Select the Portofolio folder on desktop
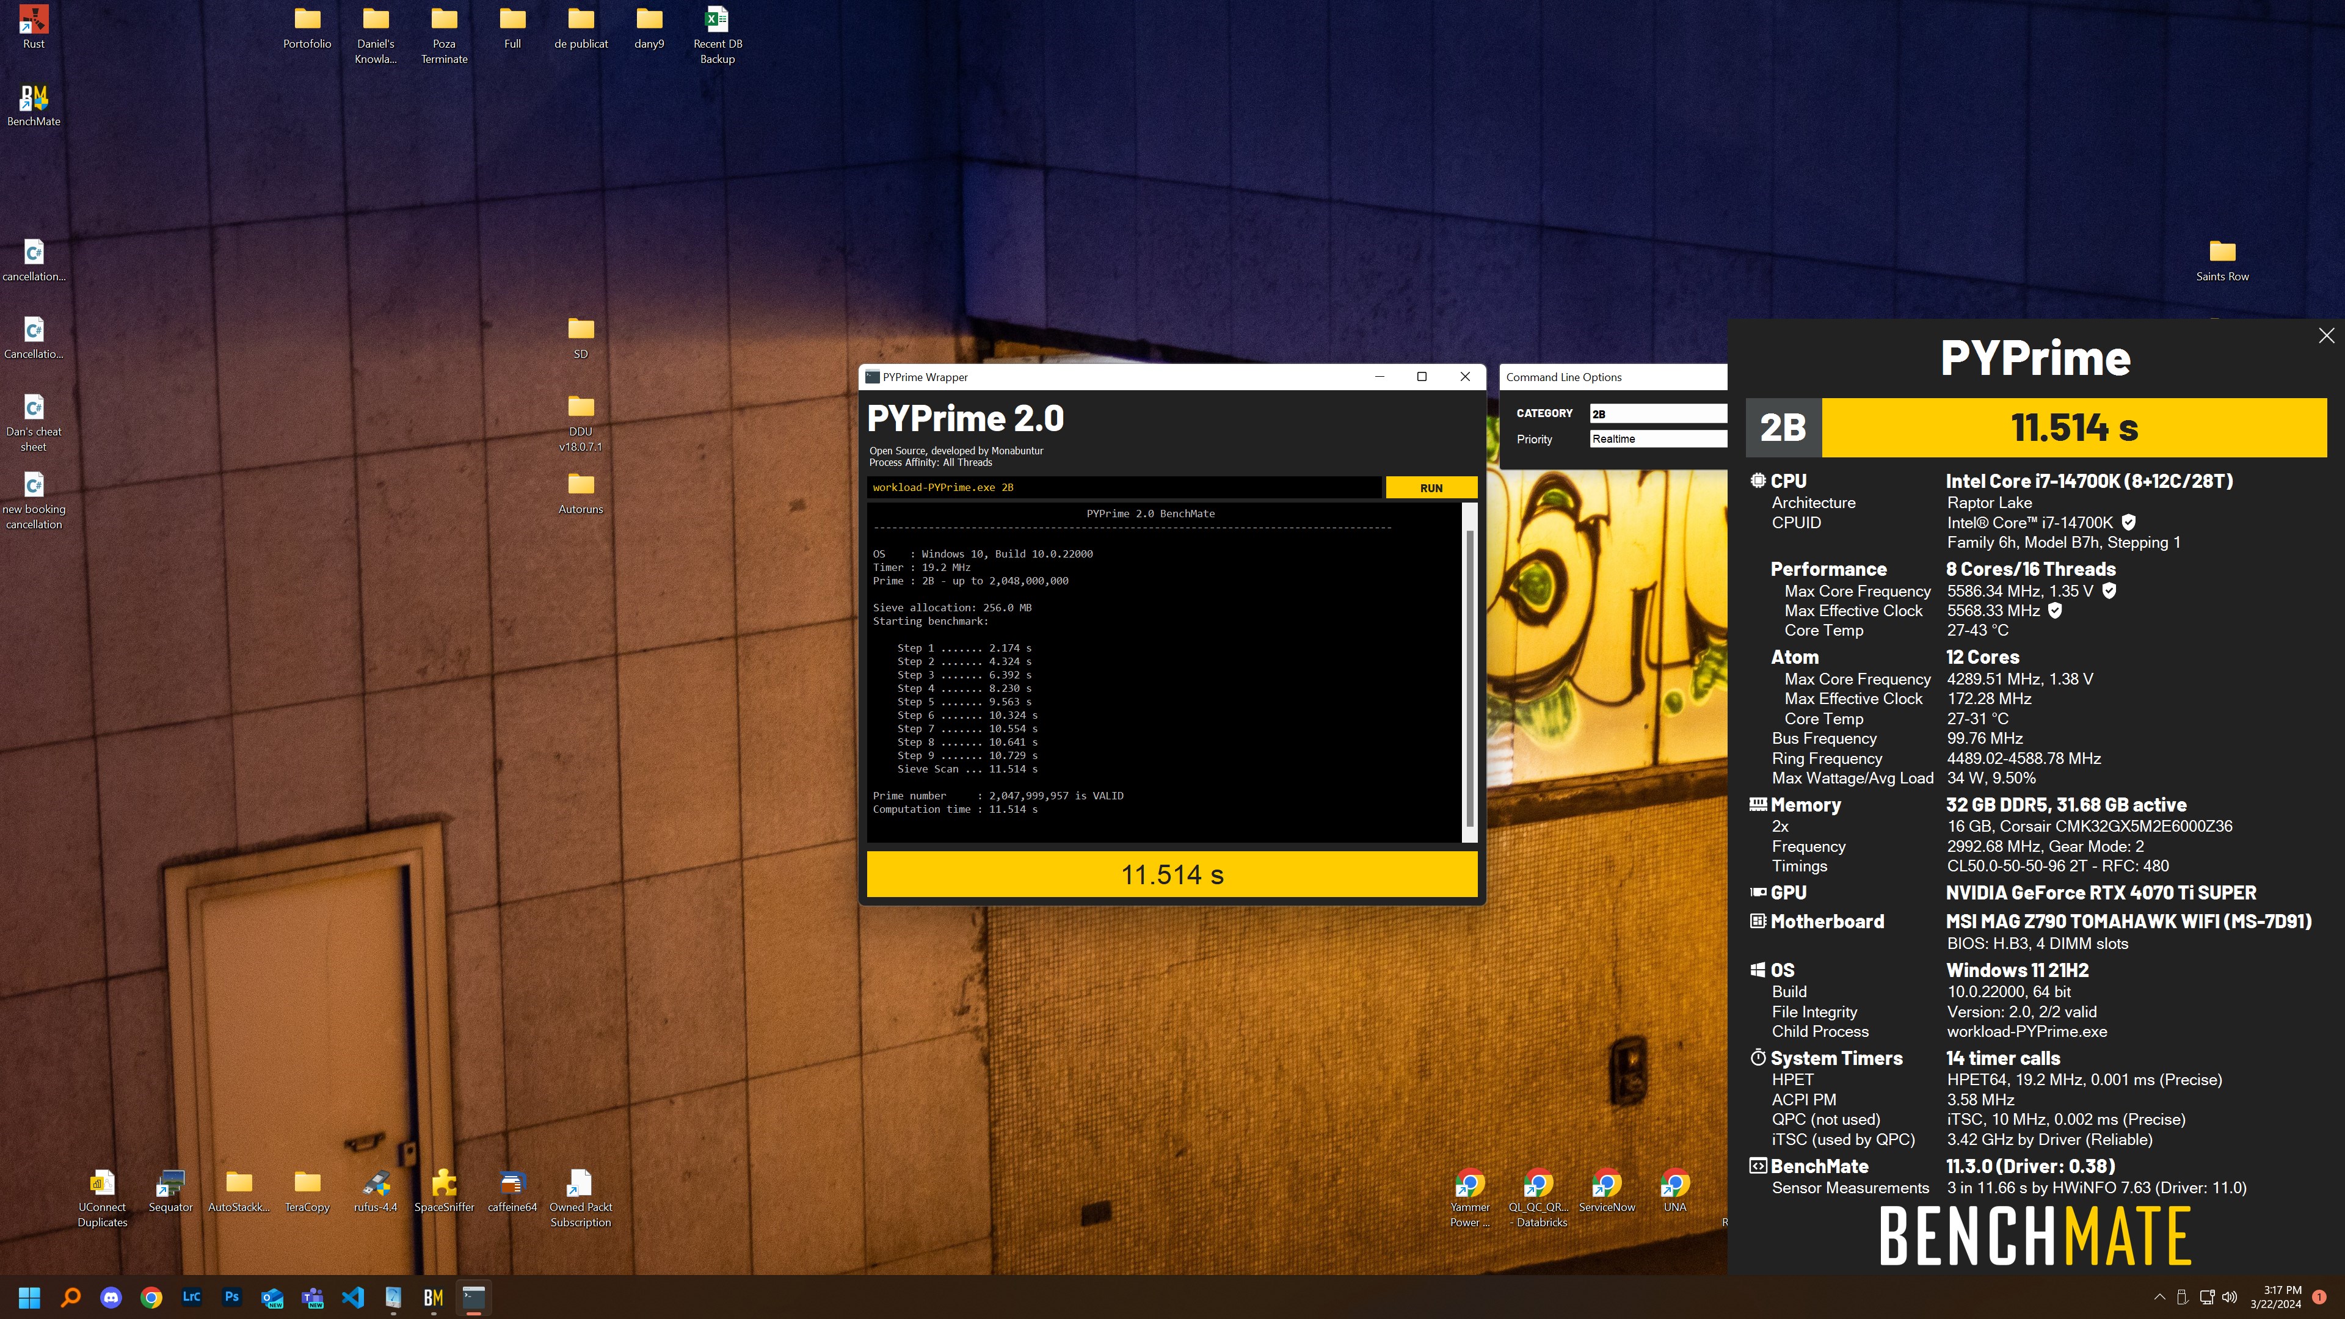2345x1319 pixels. tap(307, 27)
